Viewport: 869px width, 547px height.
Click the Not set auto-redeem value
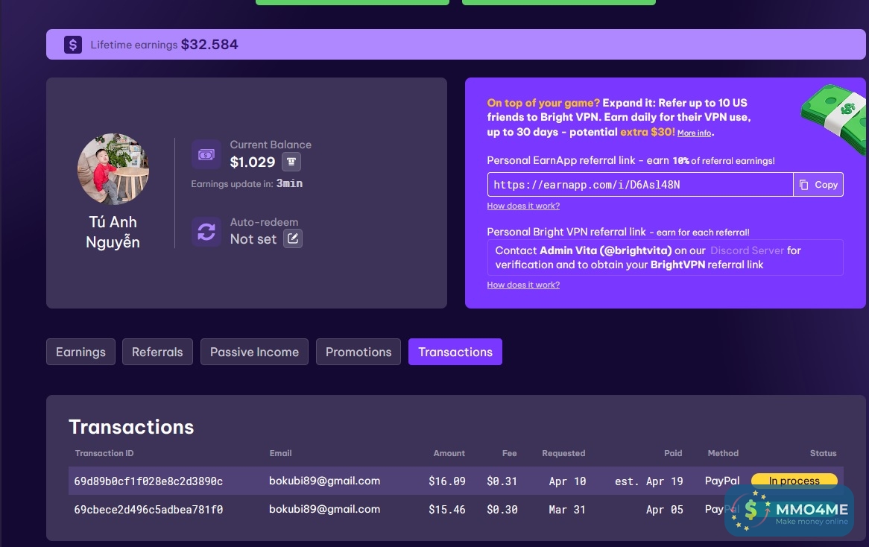tap(253, 239)
